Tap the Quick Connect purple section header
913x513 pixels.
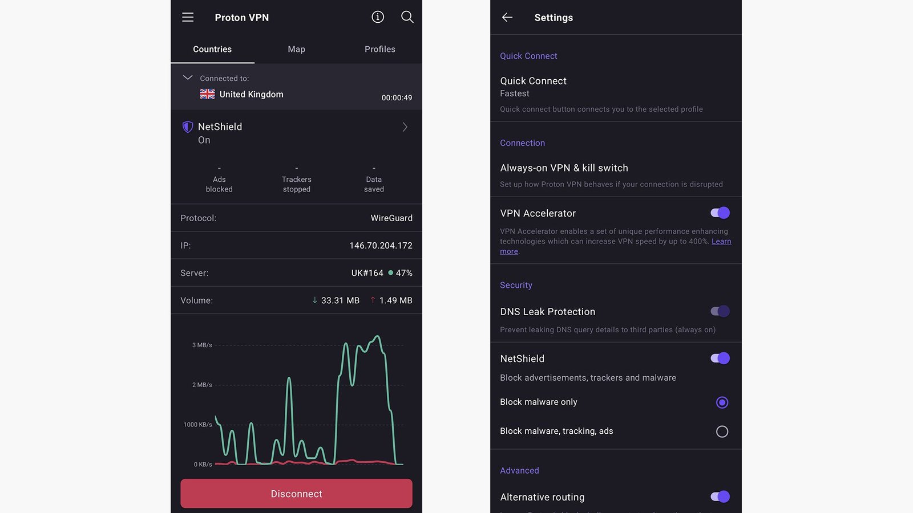pos(528,56)
